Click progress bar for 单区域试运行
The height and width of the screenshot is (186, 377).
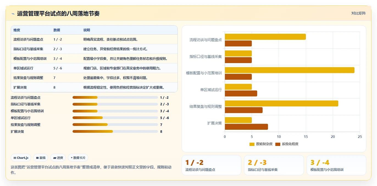coord(115,118)
